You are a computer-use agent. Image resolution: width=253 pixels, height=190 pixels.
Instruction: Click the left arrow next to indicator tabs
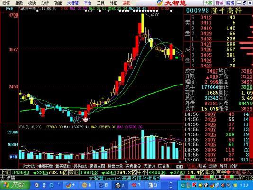pos(178,166)
